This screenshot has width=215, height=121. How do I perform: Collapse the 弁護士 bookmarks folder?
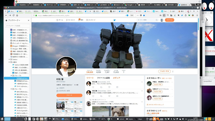point(9,62)
